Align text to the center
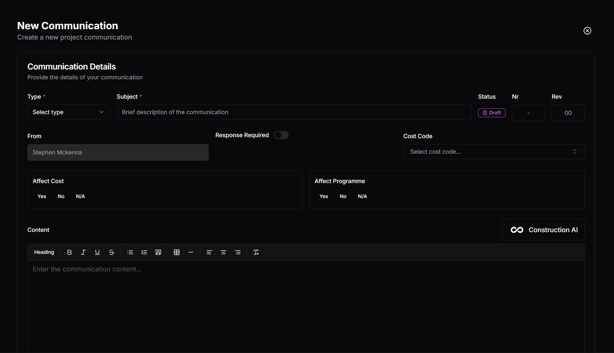 (224, 252)
